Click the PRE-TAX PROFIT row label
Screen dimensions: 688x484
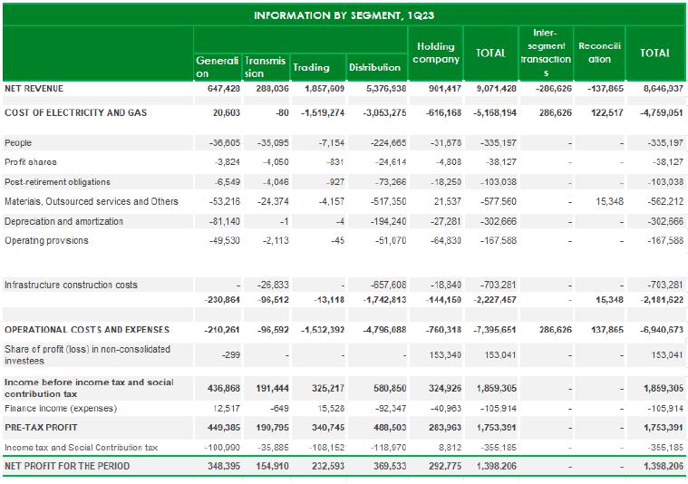pyautogui.click(x=41, y=428)
